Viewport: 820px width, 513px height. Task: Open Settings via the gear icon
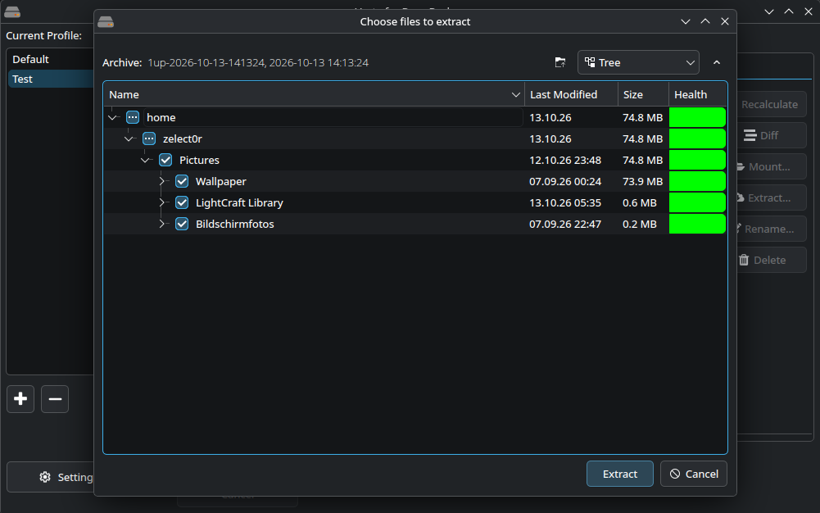pyautogui.click(x=45, y=477)
